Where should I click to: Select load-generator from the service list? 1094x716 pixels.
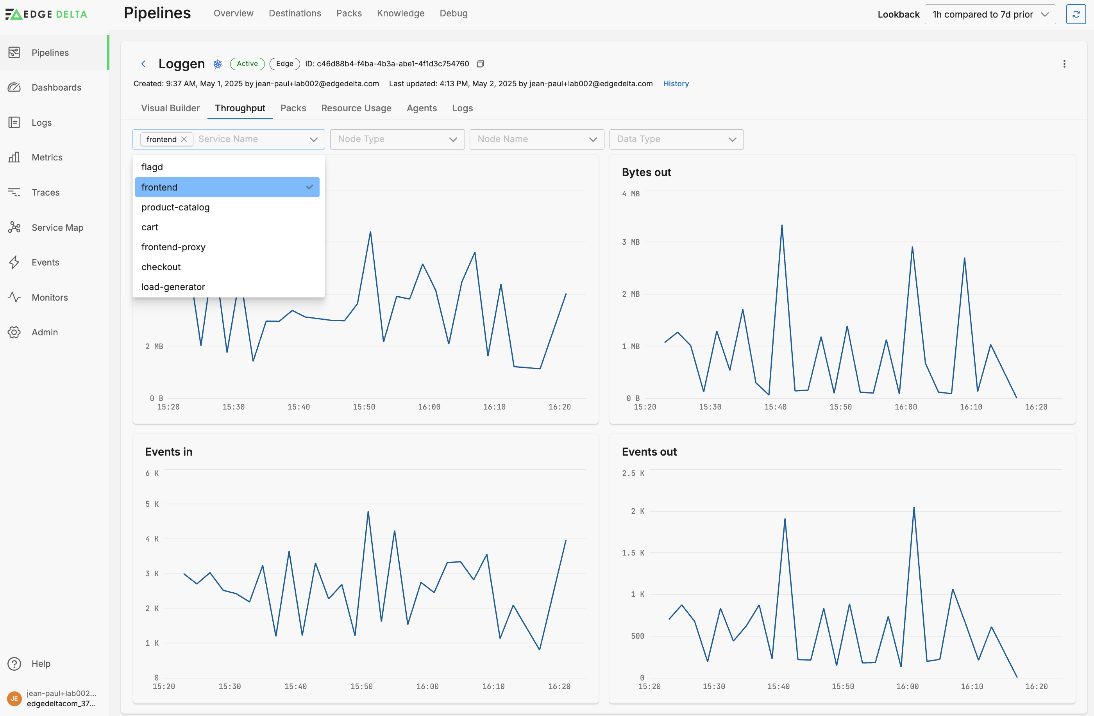[227, 287]
